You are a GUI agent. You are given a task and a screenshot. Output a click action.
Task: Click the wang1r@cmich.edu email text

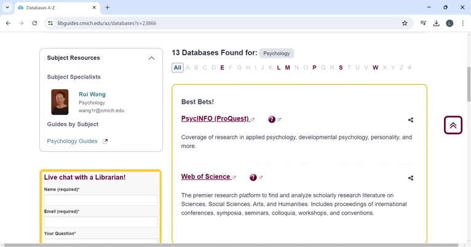pos(101,111)
